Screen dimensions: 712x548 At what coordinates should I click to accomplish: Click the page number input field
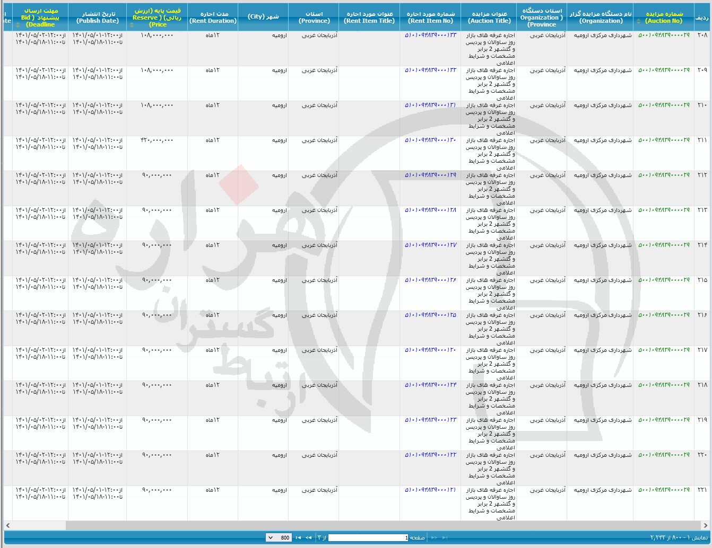pos(368,537)
